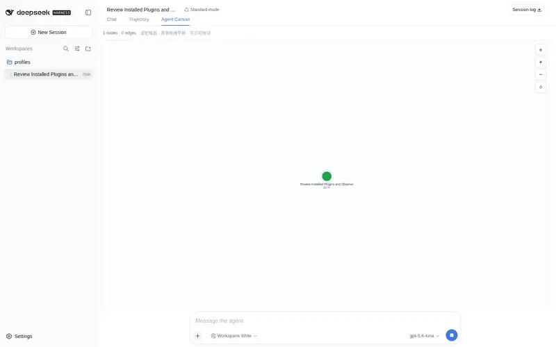This screenshot has width=556, height=347.
Task: Click the Standard mode indicator
Action: (202, 10)
